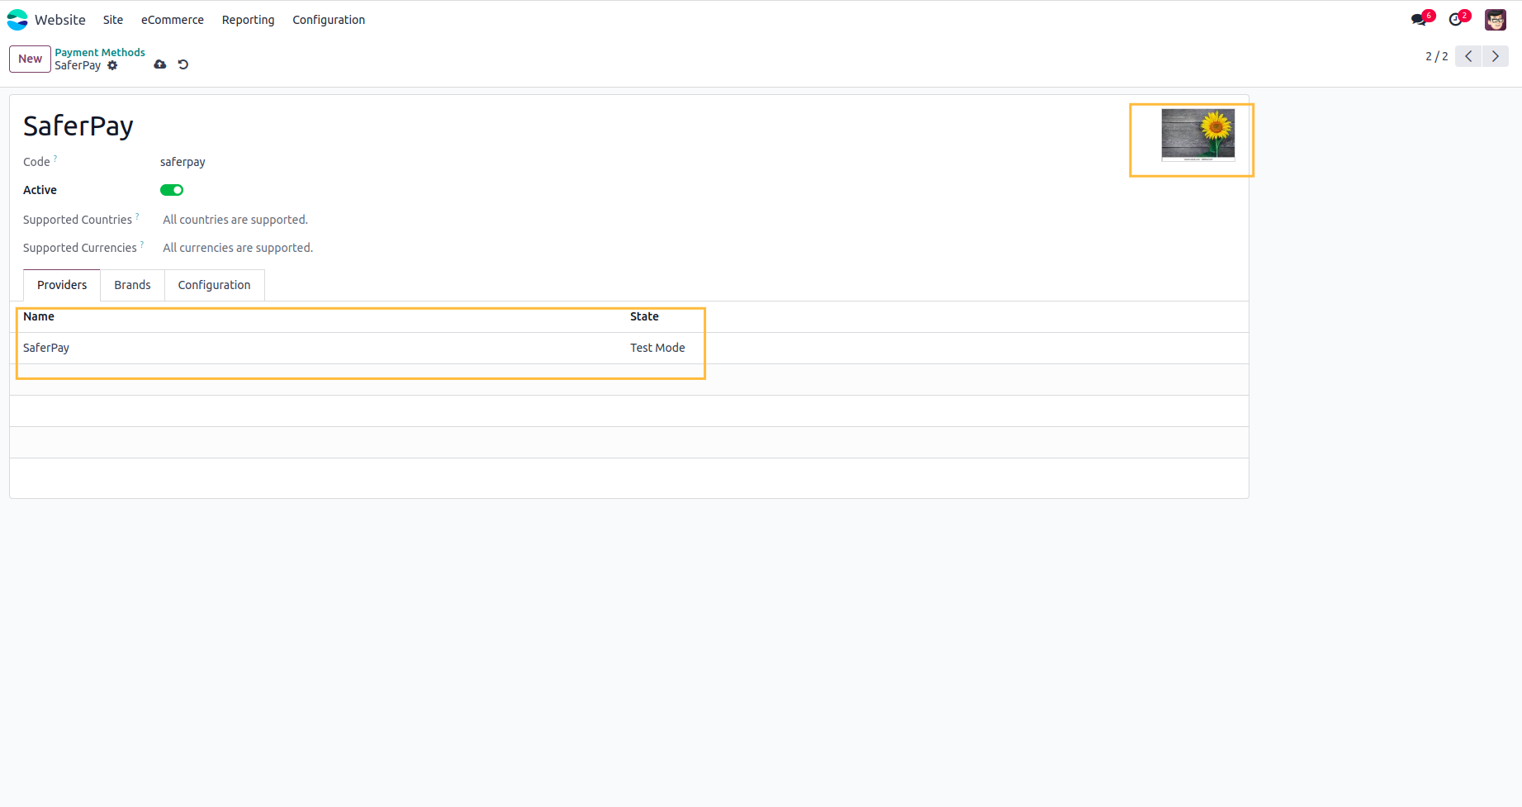Image resolution: width=1522 pixels, height=807 pixels.
Task: Open the discuss messages icon
Action: point(1420,19)
